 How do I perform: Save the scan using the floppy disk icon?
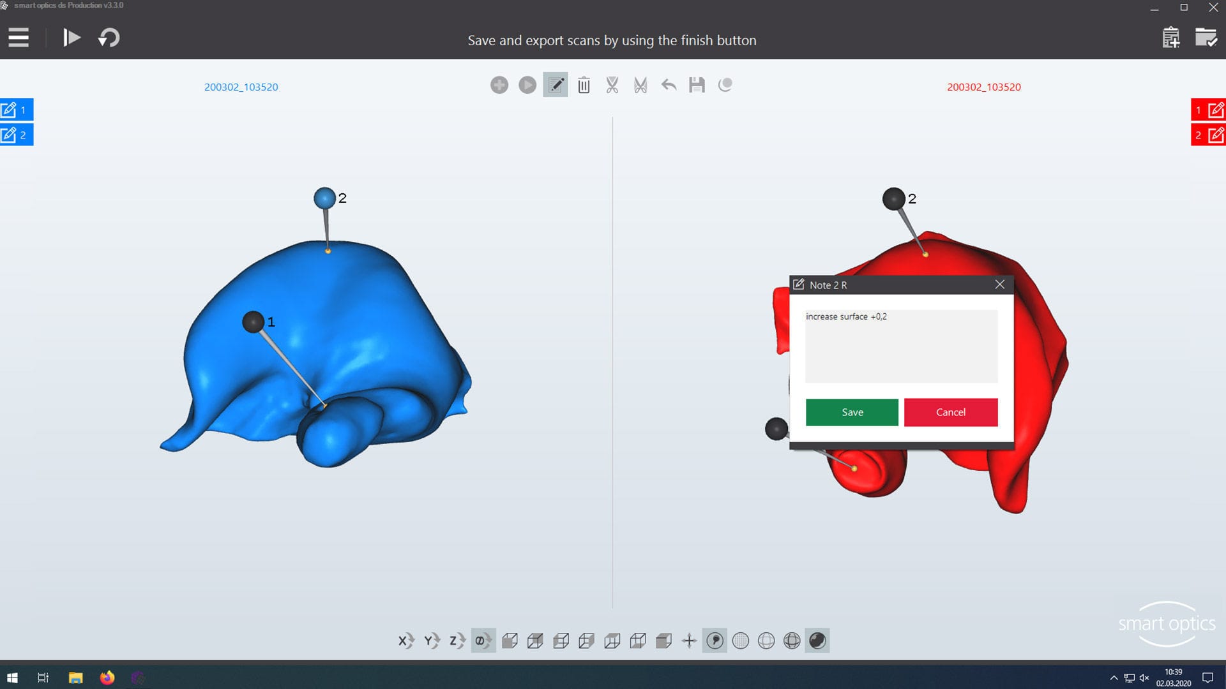point(696,85)
